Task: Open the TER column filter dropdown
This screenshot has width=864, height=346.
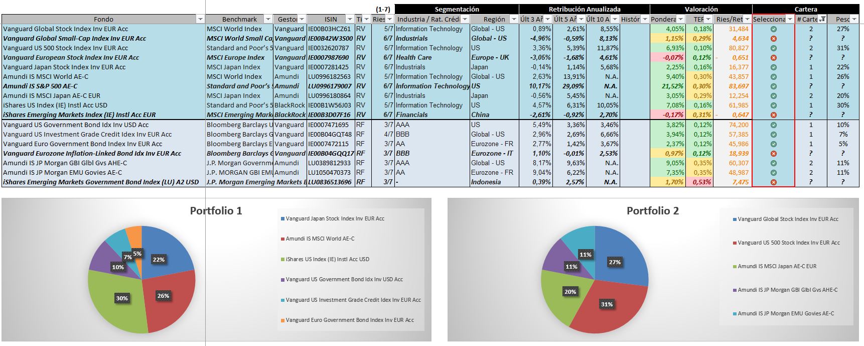Action: click(x=709, y=19)
